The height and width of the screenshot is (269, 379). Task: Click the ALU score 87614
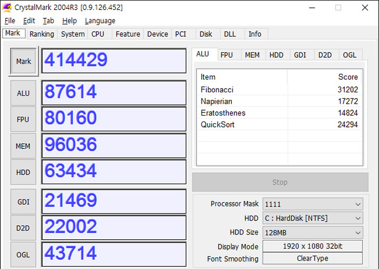coord(114,93)
